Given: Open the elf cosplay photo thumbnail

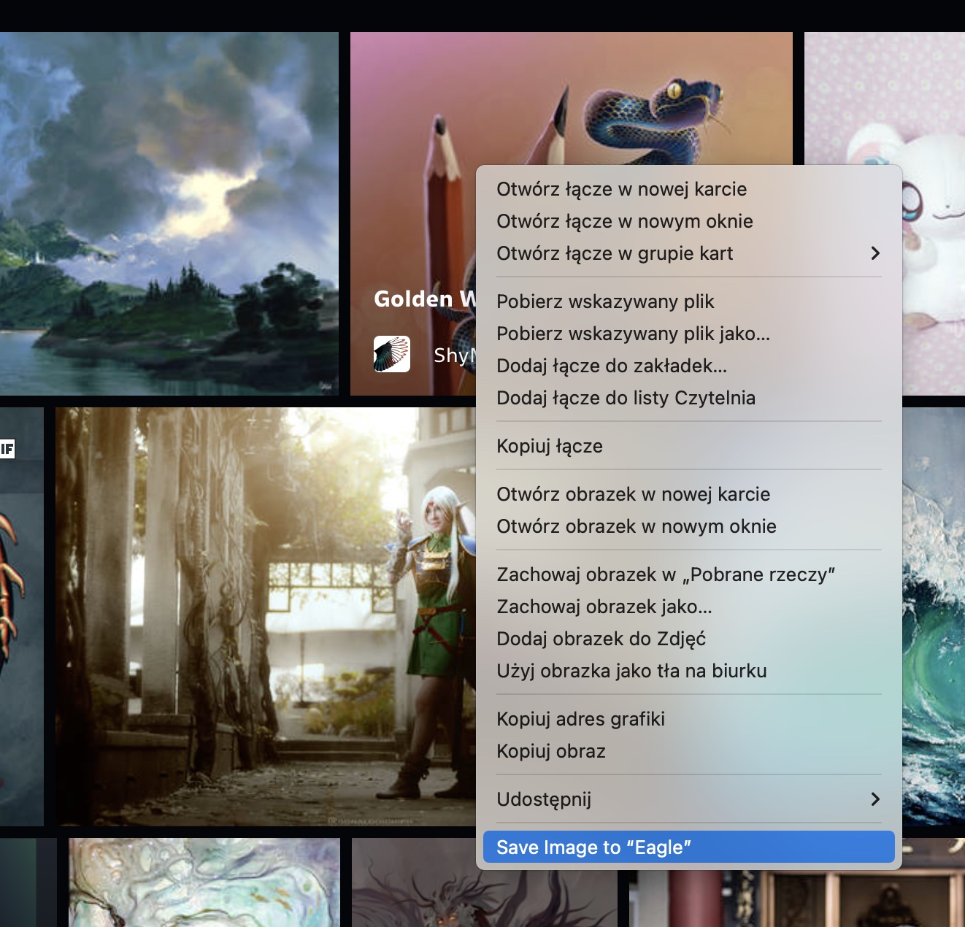Looking at the screenshot, I should tap(266, 617).
